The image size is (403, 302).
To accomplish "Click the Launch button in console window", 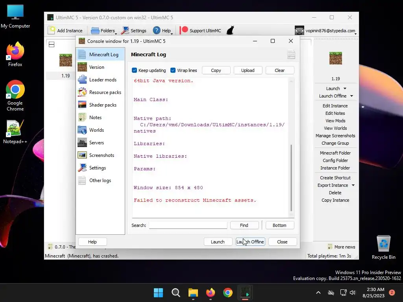I will point(218,242).
